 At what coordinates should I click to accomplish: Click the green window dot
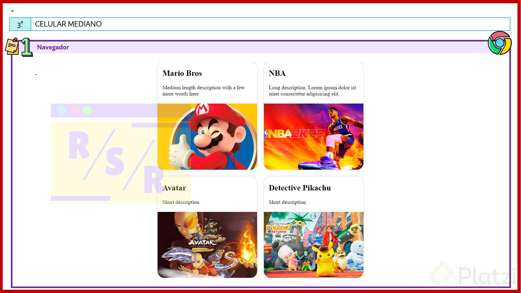point(87,111)
